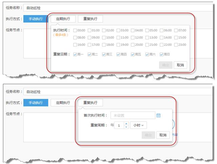Uncheck 周四 repeat day
The height and width of the screenshot is (164, 217).
pos(118,55)
